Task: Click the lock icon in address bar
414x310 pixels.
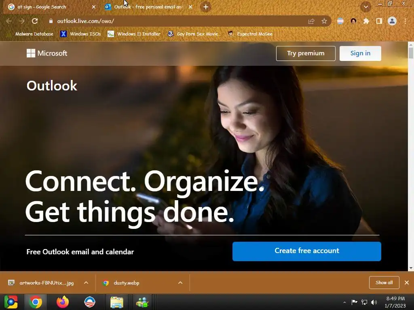Action: (x=51, y=21)
